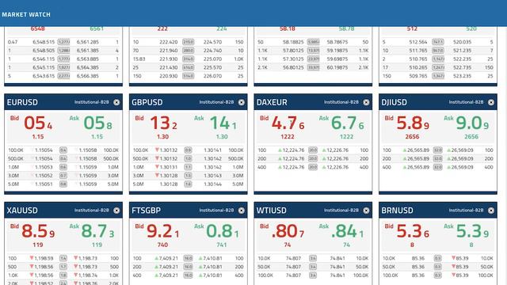Click depth price 224.570 in second top tile
This screenshot has height=285, width=507.
tap(213, 42)
